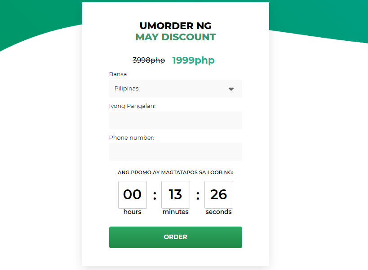Click the Phone number label
The image size is (368, 270).
click(x=132, y=137)
